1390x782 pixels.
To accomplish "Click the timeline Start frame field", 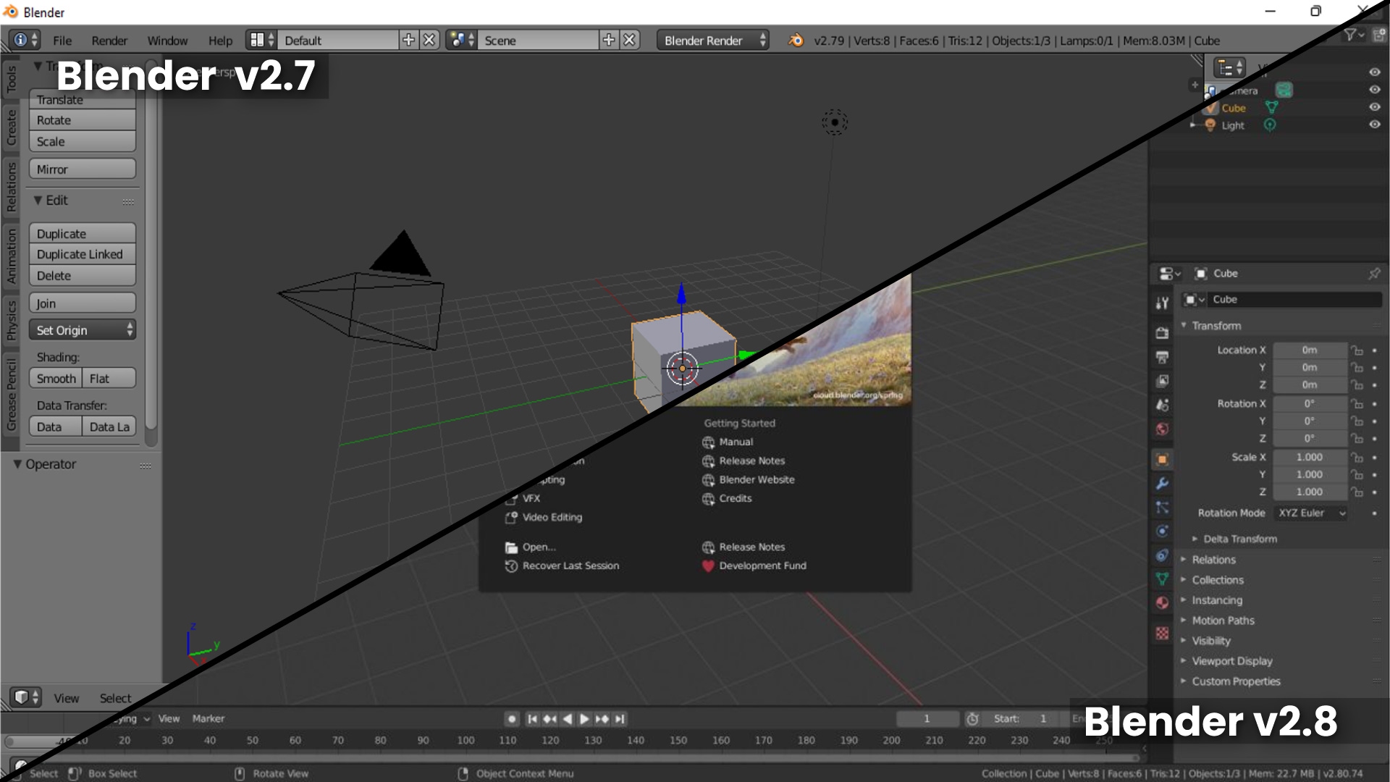I will click(x=1022, y=719).
